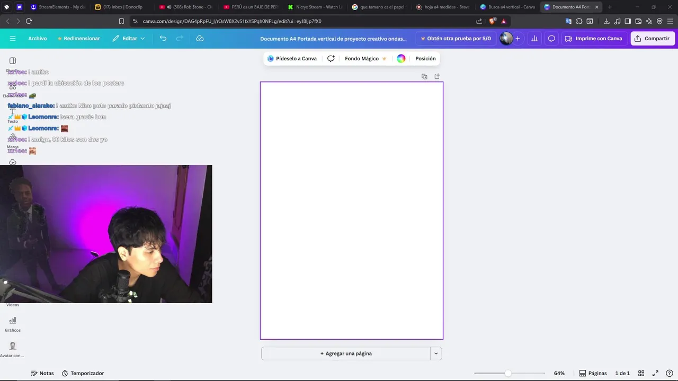Switch to Busca a4 vertical Canva tab
This screenshot has width=678, height=381.
[508, 7]
